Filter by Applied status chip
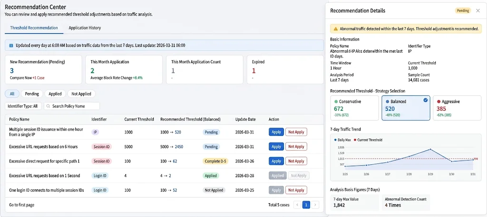Image resolution: width=487 pixels, height=217 pixels. 55,94
